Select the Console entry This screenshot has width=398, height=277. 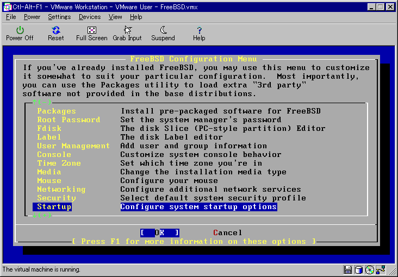point(54,154)
